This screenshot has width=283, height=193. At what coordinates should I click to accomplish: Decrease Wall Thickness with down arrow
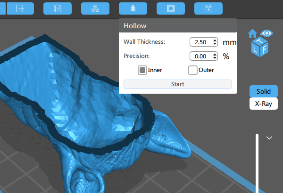click(x=215, y=44)
